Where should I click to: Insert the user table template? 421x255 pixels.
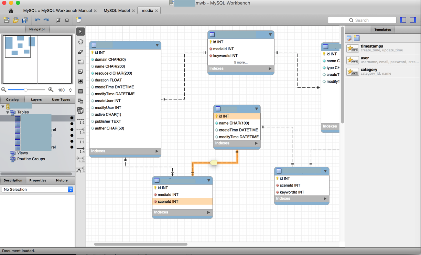383,60
